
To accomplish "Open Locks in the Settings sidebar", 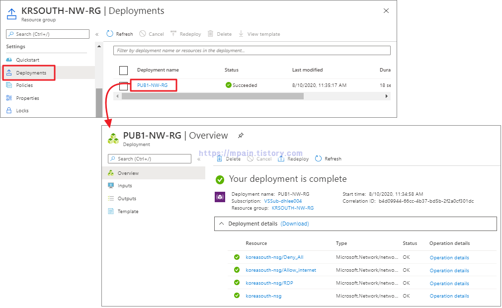I will coord(22,110).
